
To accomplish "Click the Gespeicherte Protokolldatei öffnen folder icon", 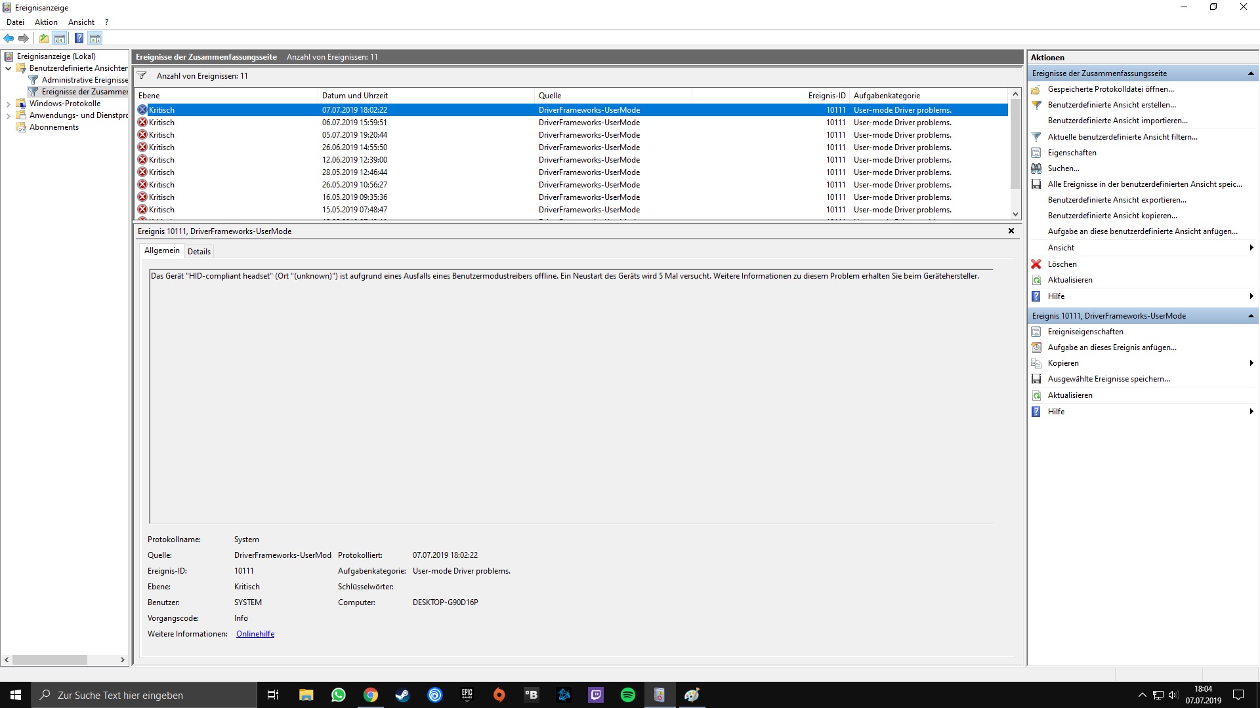I will click(1036, 89).
